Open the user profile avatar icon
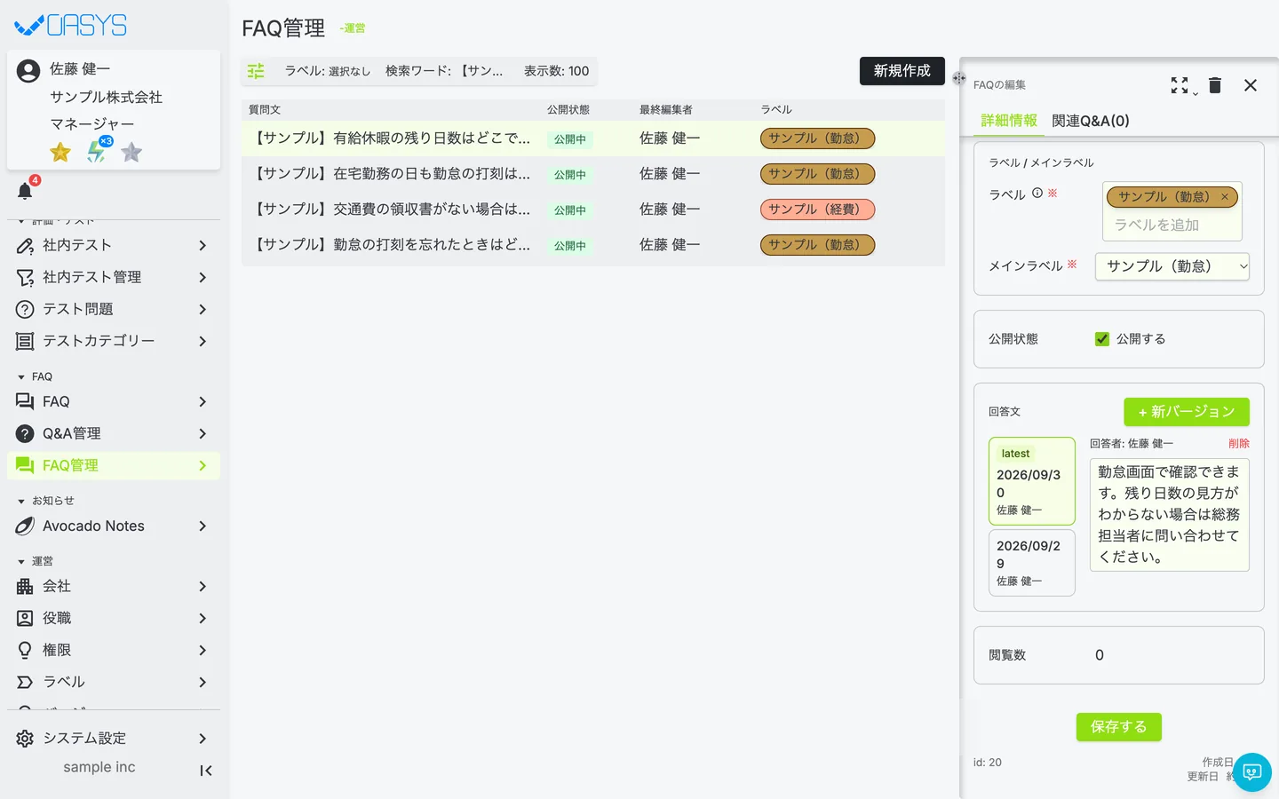1279x799 pixels. [28, 71]
